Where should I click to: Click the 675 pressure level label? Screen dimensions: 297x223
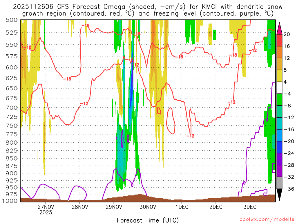[12, 98]
